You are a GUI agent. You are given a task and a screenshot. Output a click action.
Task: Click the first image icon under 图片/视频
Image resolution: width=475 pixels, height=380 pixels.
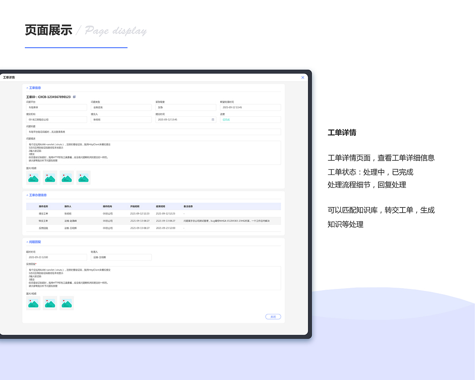click(x=33, y=178)
